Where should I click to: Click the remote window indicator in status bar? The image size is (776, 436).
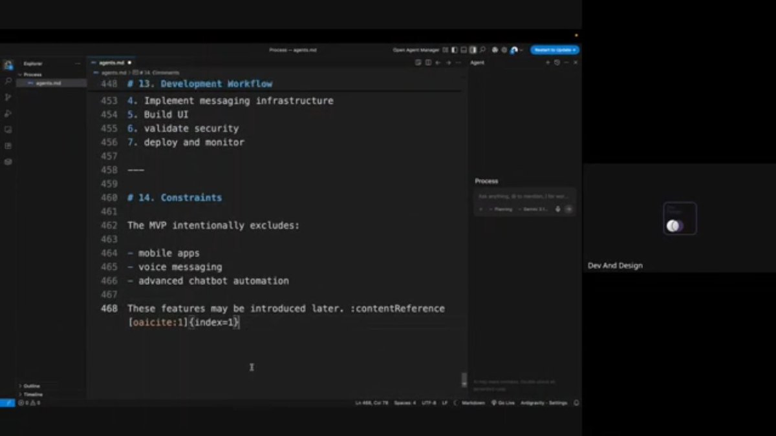pos(7,402)
